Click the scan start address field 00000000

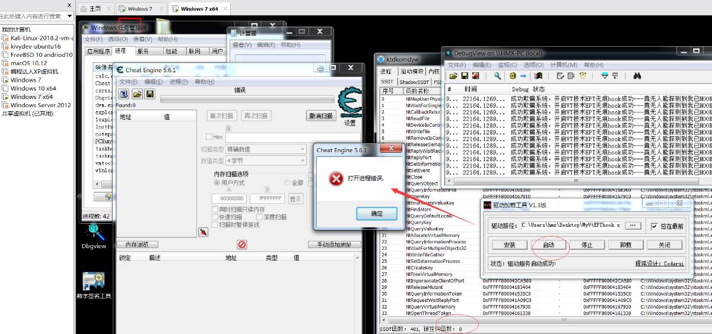[x=229, y=198]
